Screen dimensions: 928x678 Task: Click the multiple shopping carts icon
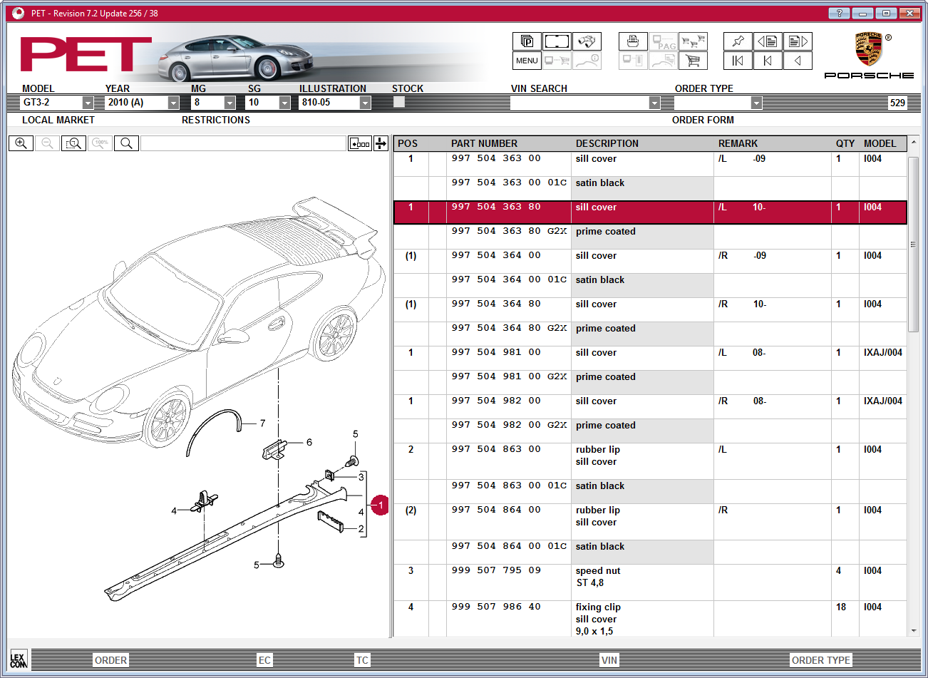(x=693, y=41)
